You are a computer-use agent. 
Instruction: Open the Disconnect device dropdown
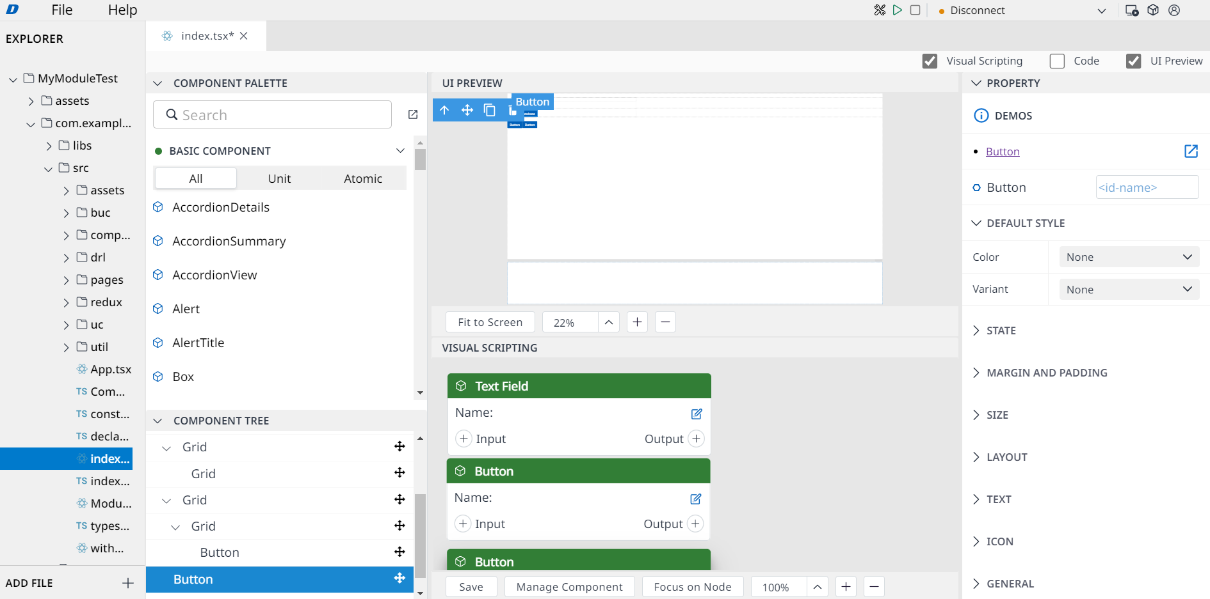[1101, 11]
